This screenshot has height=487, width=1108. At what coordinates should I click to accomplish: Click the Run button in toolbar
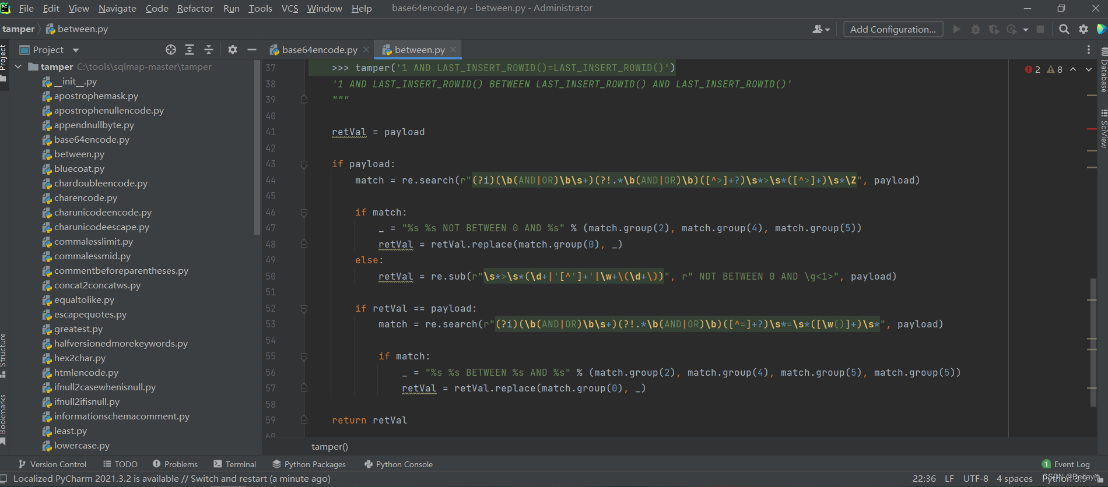click(956, 29)
